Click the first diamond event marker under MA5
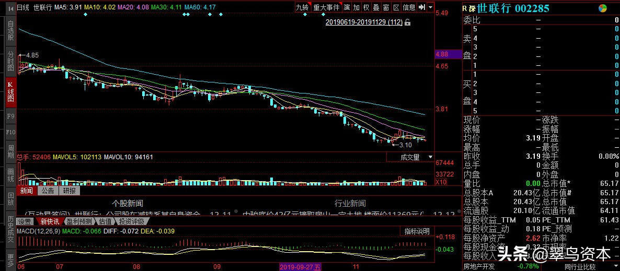 coord(85,15)
